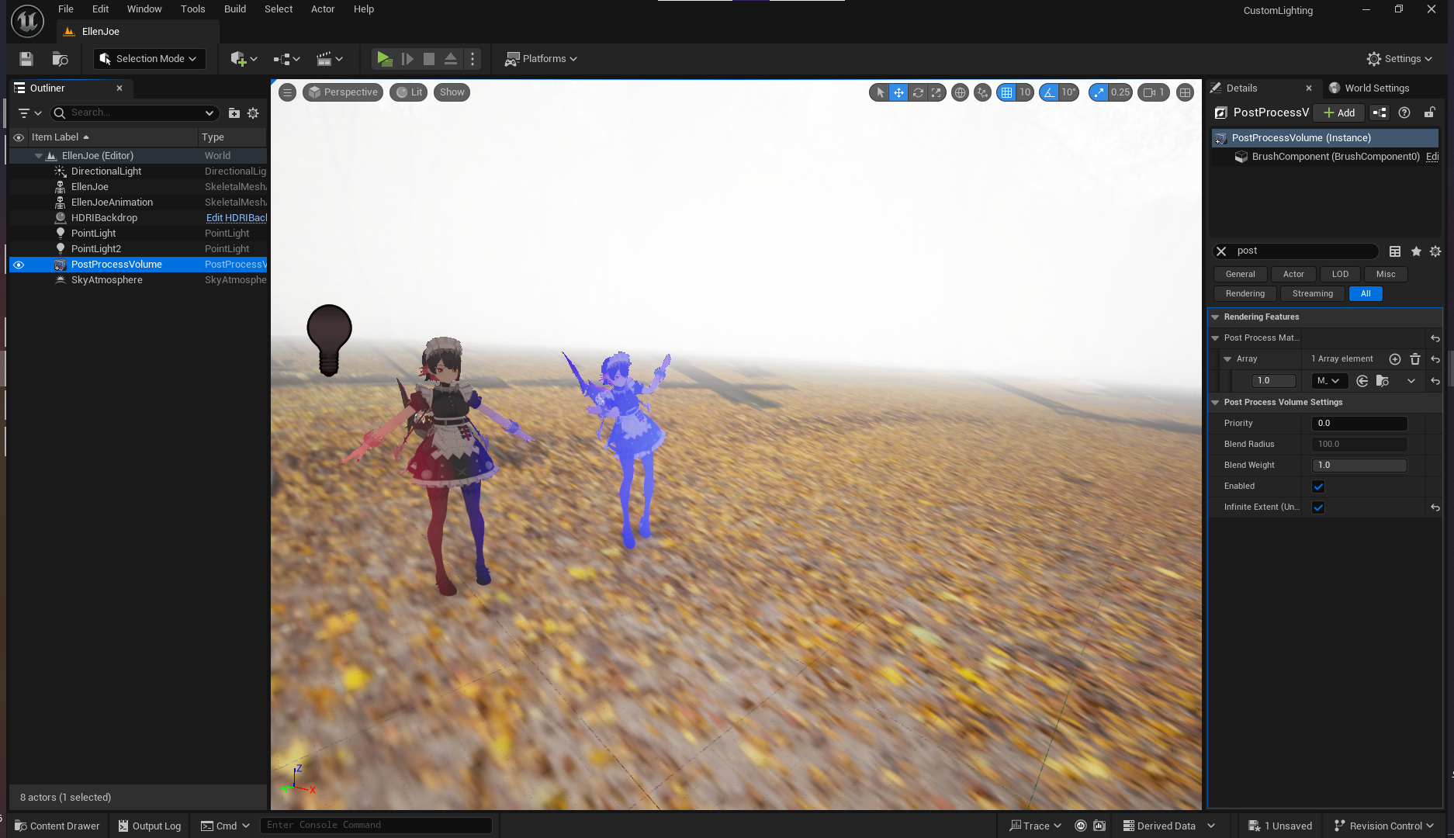
Task: Open the Details help question-mark icon
Action: click(x=1404, y=113)
